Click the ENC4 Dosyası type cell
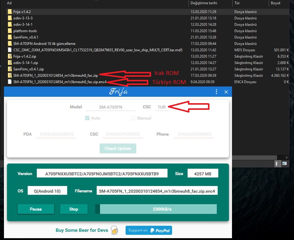Screen dimensions: 294x240 (x=245, y=82)
